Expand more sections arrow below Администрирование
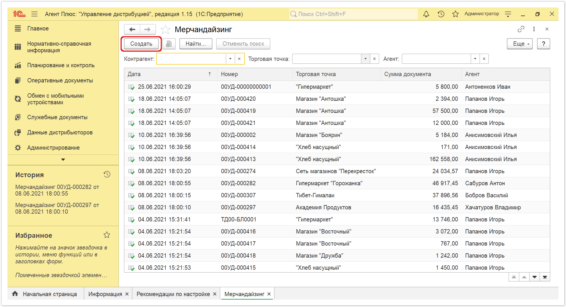 [63, 160]
